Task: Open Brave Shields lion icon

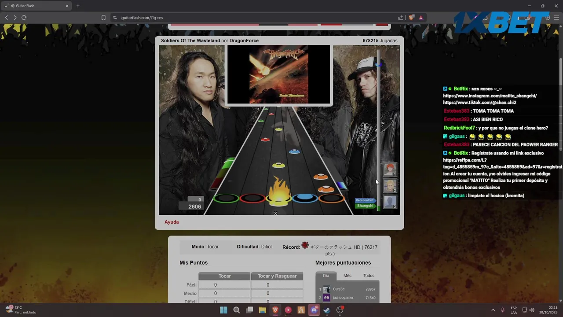Action: click(411, 18)
